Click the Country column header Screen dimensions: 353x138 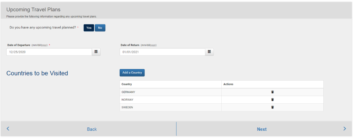tap(127, 84)
